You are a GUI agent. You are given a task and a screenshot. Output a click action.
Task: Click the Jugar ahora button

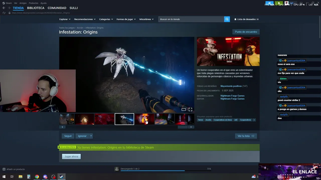pyautogui.click(x=71, y=156)
